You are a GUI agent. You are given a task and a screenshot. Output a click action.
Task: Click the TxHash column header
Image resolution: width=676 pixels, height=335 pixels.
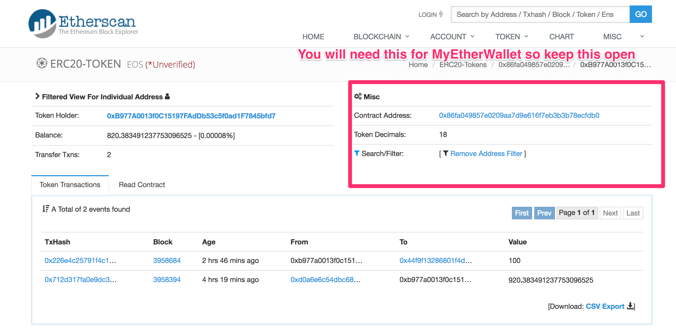click(x=57, y=242)
